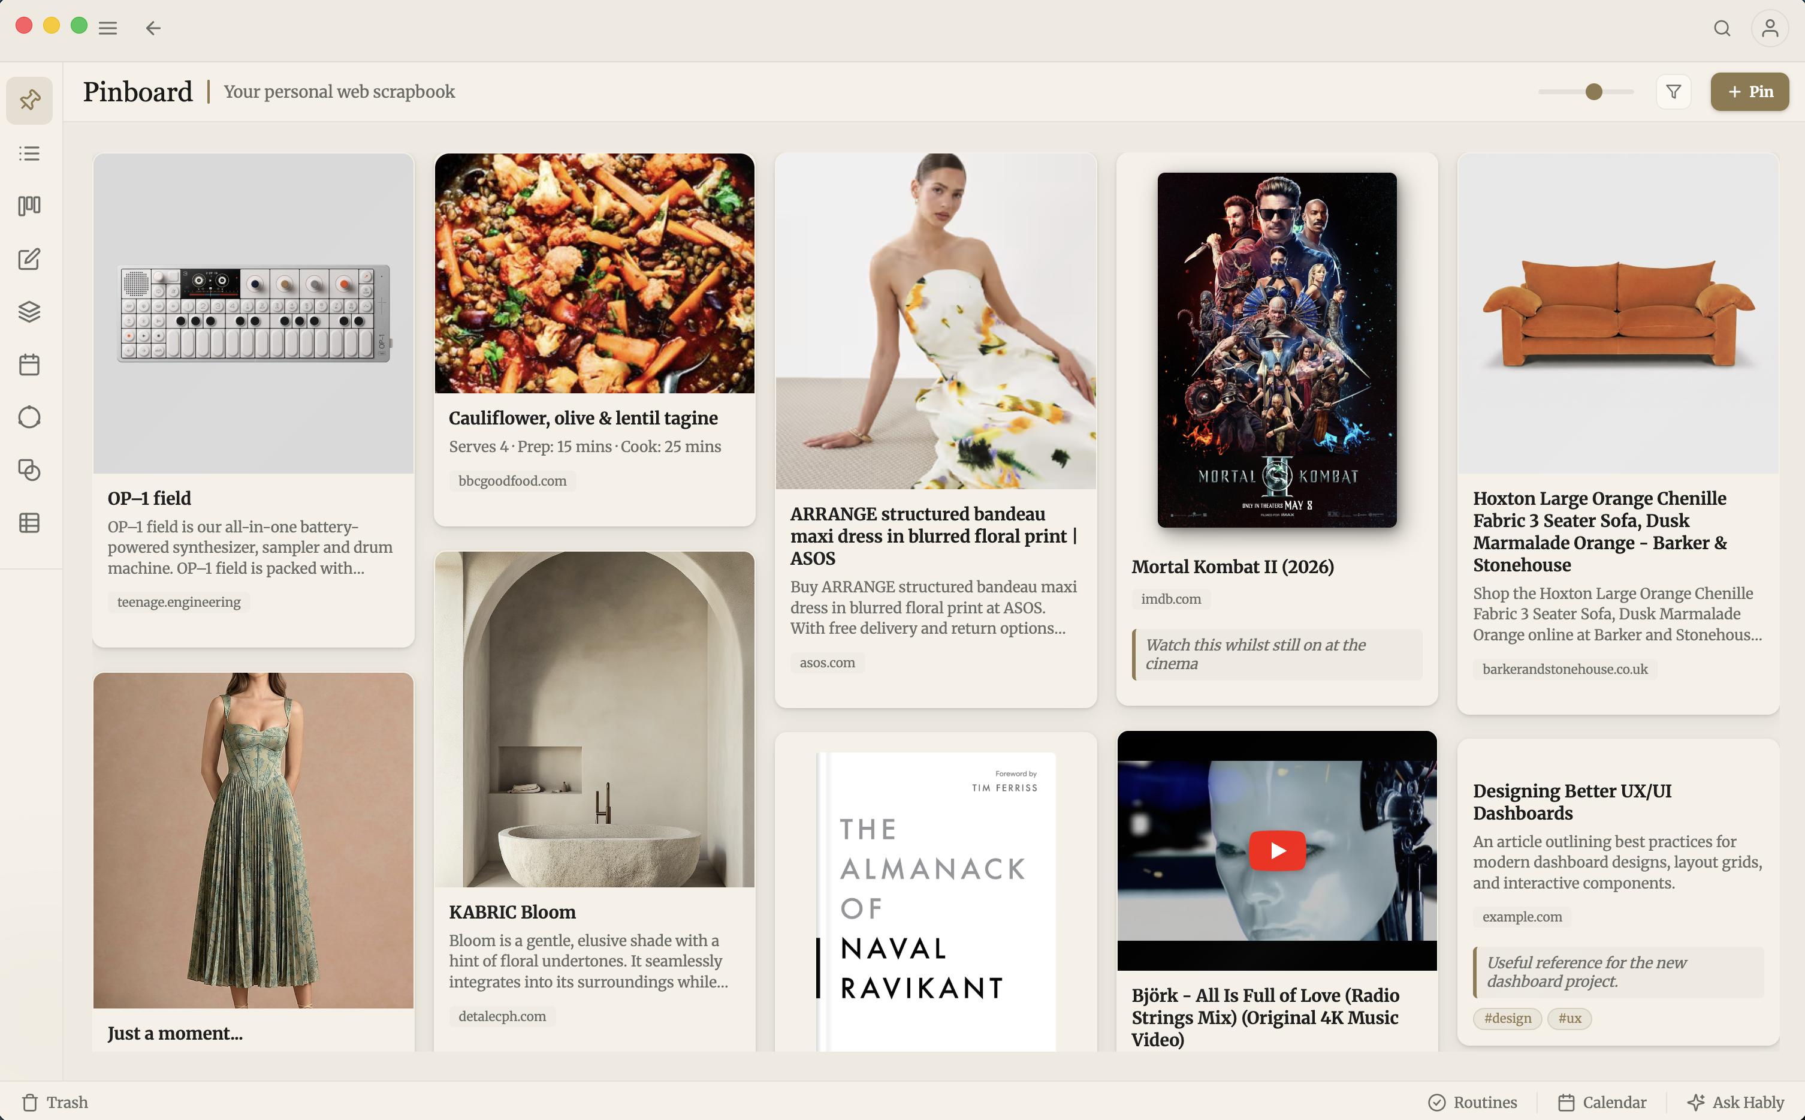Click the detalecph.com source tag
The height and width of the screenshot is (1120, 1805).
[x=502, y=1016]
